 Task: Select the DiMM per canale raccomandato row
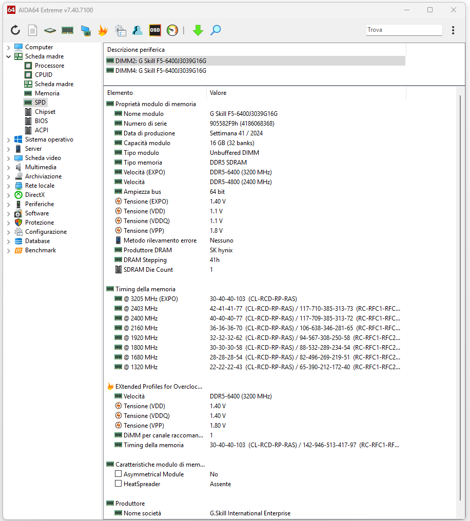point(256,435)
